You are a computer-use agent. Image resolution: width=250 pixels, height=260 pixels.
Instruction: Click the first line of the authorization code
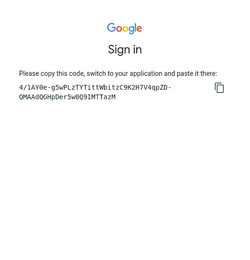(x=95, y=87)
